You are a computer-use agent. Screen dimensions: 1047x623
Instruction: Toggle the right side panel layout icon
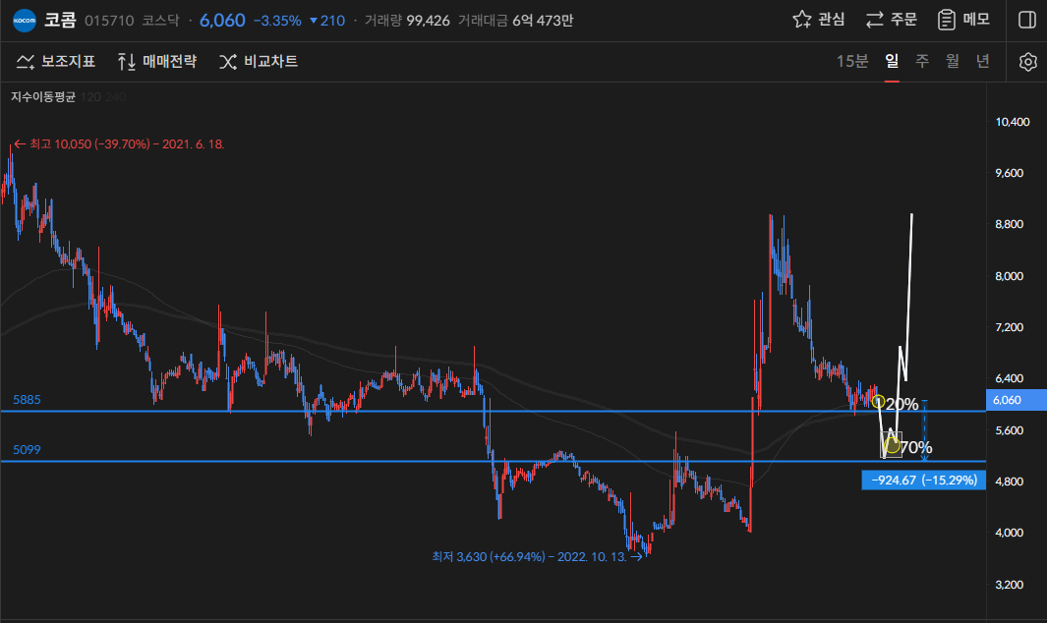click(x=1026, y=20)
